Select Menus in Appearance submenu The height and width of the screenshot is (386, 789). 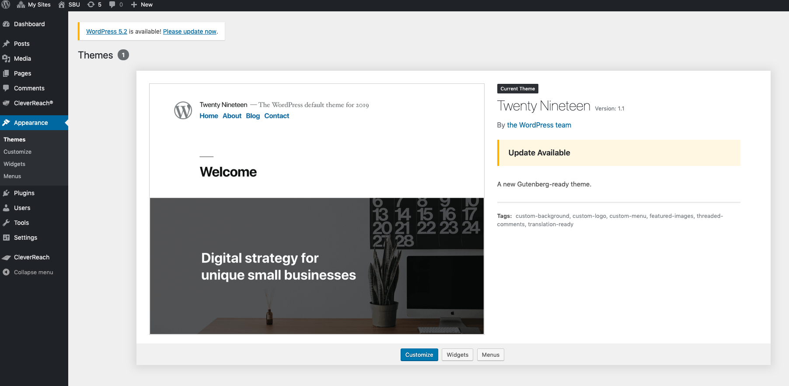(12, 176)
